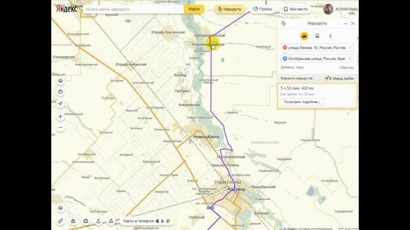Zoom out with the minus button
The width and height of the screenshot is (410, 230).
pyautogui.click(x=60, y=128)
